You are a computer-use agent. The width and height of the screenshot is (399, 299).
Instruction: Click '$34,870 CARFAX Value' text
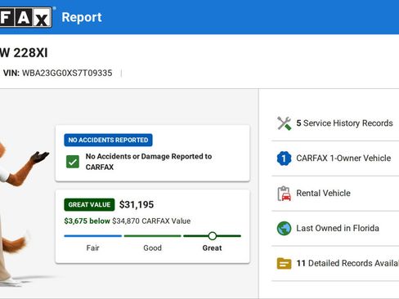click(151, 221)
